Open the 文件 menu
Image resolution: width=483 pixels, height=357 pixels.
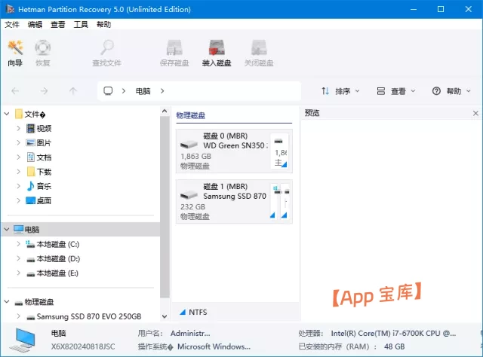click(x=12, y=25)
